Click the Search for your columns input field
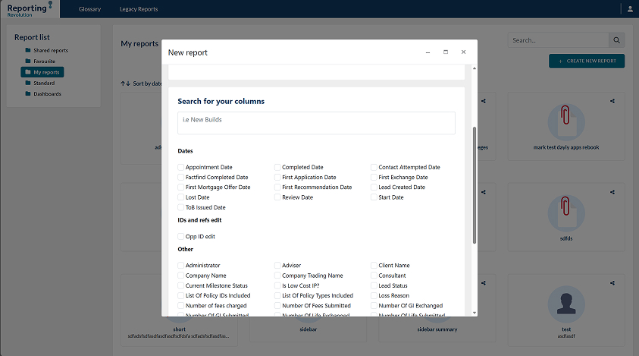This screenshot has height=356, width=639. coord(316,123)
